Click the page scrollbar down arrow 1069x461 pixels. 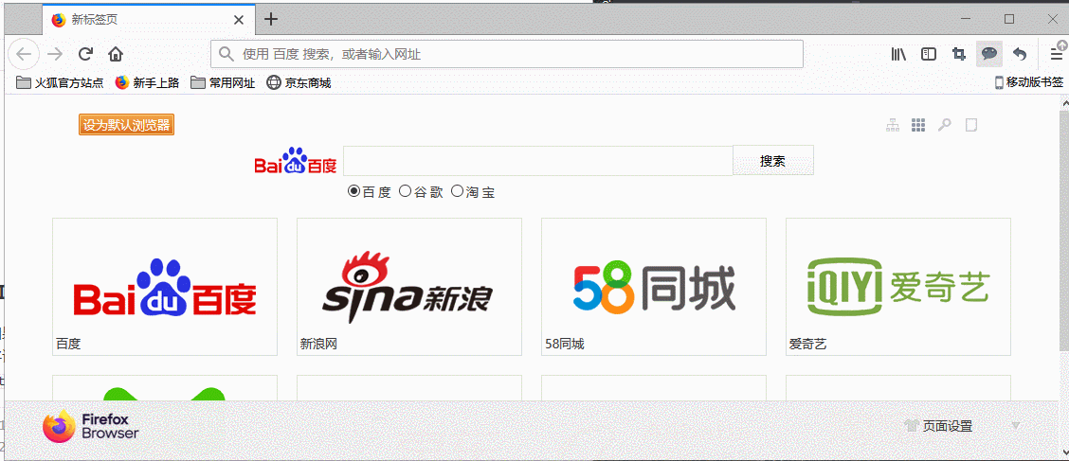pos(1063,451)
